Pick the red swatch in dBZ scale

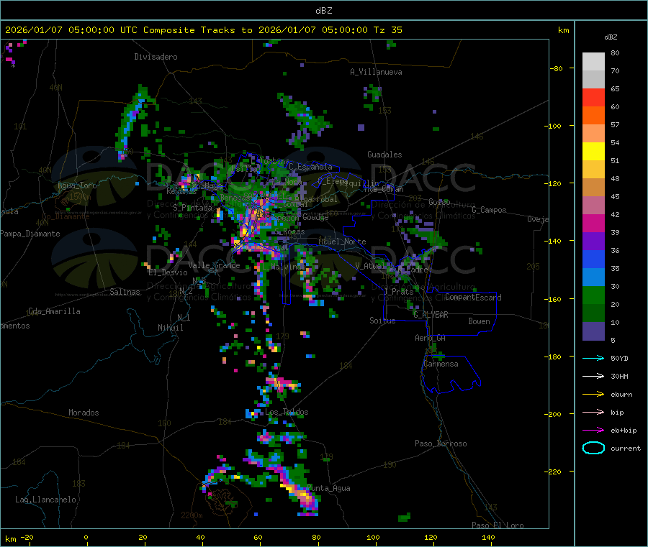(x=593, y=97)
